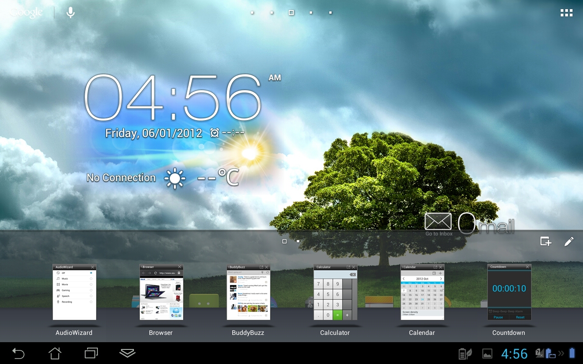
Task: Open the mail envelope widget icon
Action: [x=438, y=222]
